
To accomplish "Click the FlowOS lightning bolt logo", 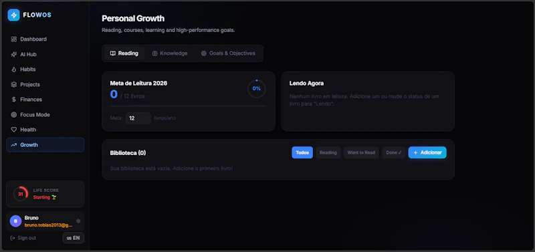I will click(13, 15).
